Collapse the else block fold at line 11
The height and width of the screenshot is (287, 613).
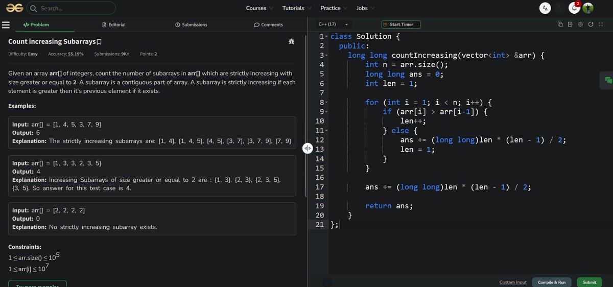tap(327, 131)
